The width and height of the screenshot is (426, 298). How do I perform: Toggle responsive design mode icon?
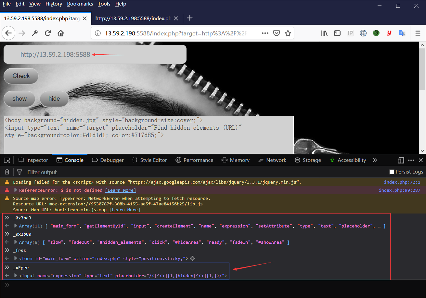click(x=401, y=160)
